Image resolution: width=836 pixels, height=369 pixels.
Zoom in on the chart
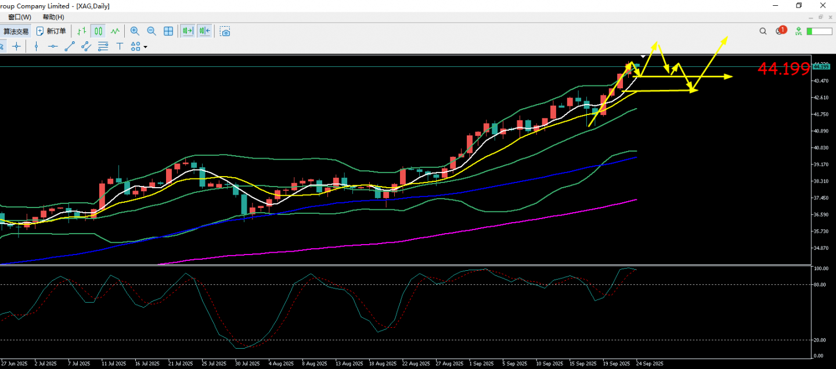(135, 31)
